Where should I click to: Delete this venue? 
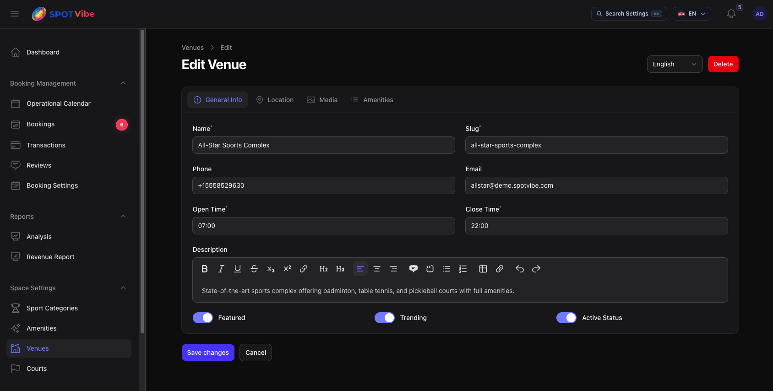pyautogui.click(x=723, y=64)
